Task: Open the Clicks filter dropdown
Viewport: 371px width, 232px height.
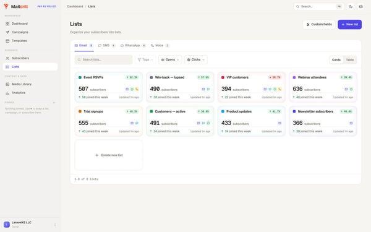Action: (x=195, y=59)
